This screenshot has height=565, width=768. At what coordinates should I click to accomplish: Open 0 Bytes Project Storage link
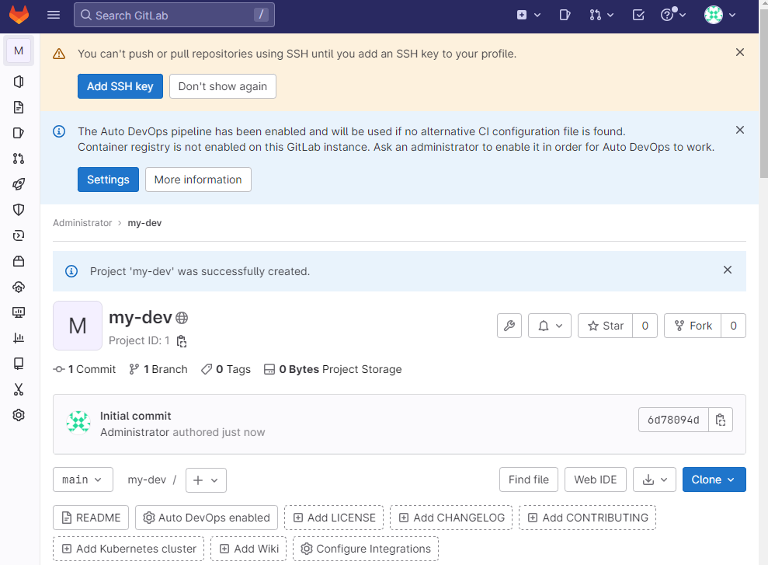pos(332,369)
